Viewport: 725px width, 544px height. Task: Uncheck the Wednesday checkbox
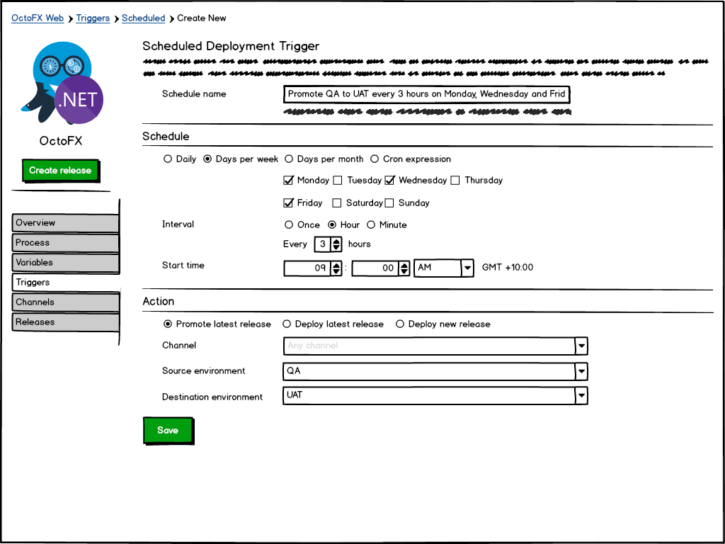click(x=389, y=181)
